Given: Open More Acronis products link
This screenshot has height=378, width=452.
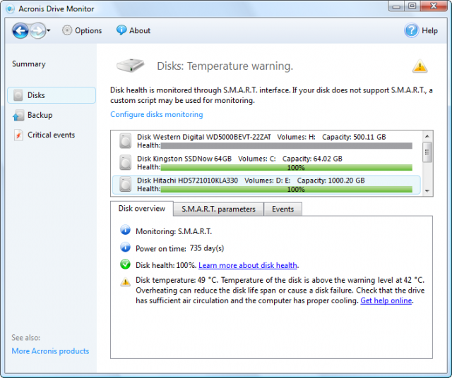Looking at the screenshot, I should [50, 351].
